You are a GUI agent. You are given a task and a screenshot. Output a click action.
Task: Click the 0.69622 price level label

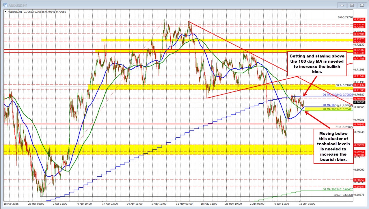pyautogui.click(x=359, y=145)
